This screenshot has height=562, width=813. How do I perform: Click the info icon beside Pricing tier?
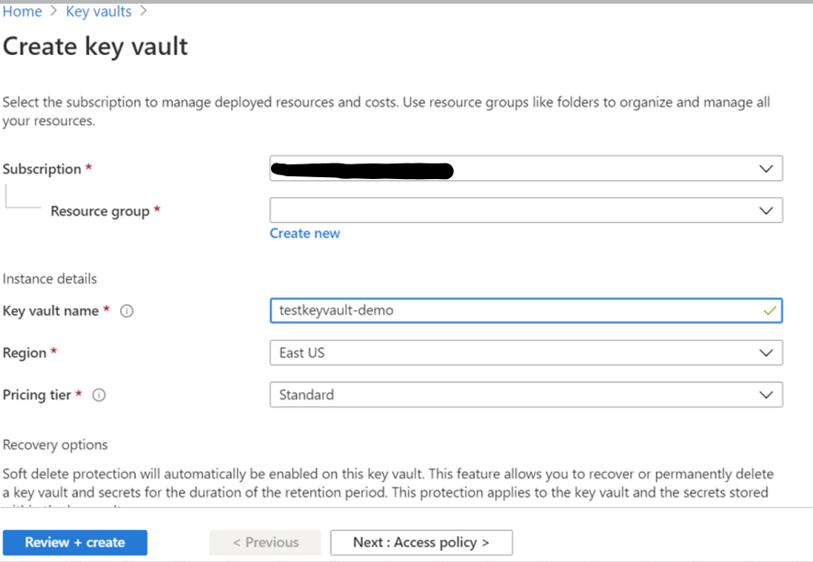tap(99, 395)
